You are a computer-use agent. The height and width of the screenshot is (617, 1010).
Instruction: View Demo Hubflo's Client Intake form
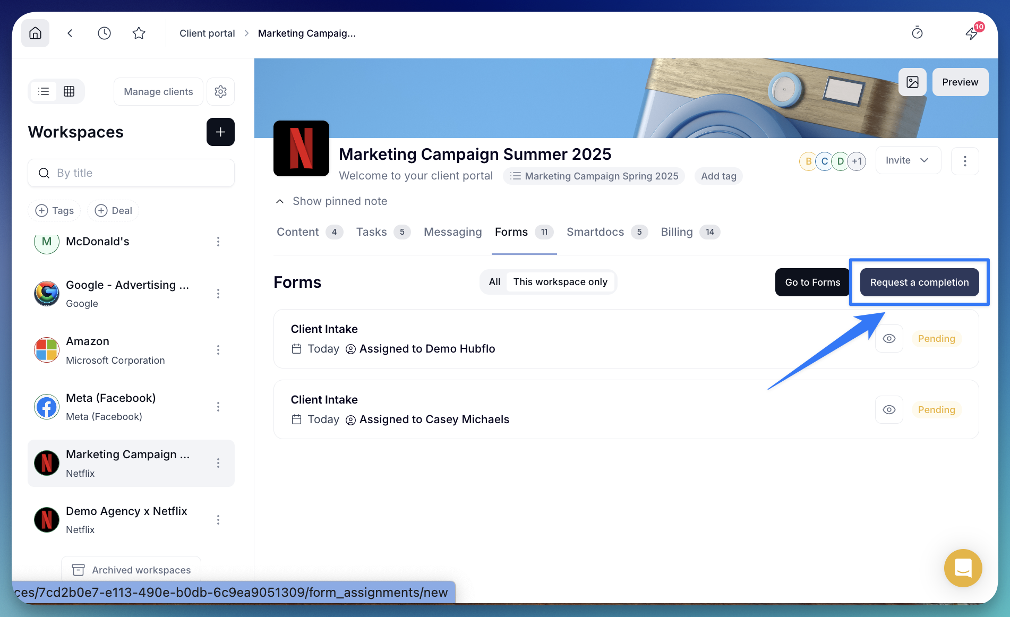(x=889, y=339)
